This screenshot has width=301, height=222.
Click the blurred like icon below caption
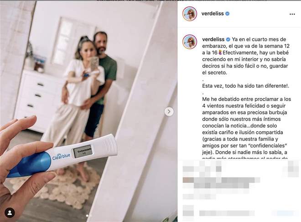(x=188, y=169)
